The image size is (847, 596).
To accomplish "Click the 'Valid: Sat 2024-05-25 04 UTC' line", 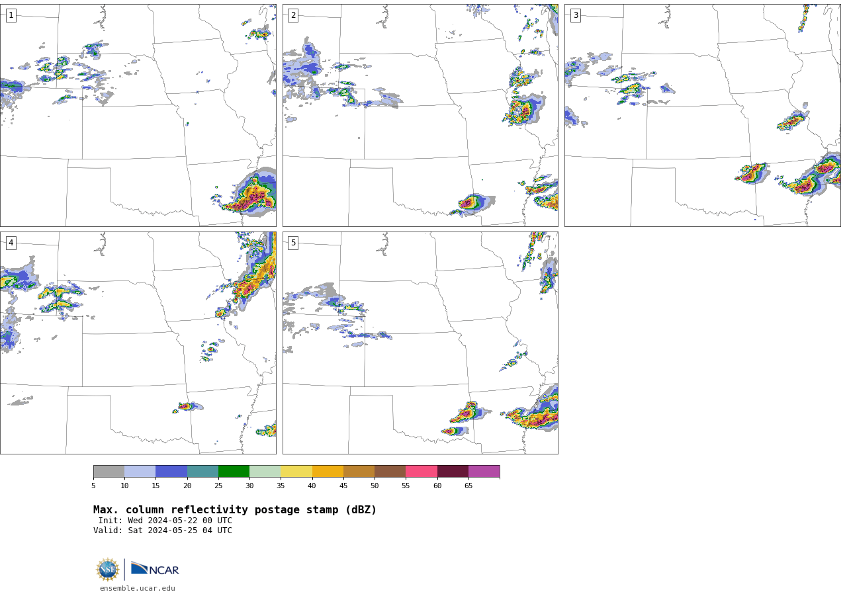I will coord(163,531).
